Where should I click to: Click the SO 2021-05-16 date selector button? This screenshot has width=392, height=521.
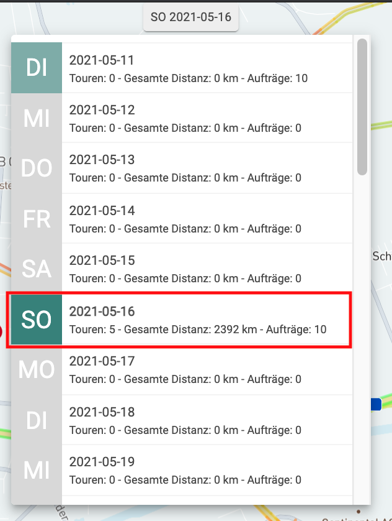tap(190, 17)
